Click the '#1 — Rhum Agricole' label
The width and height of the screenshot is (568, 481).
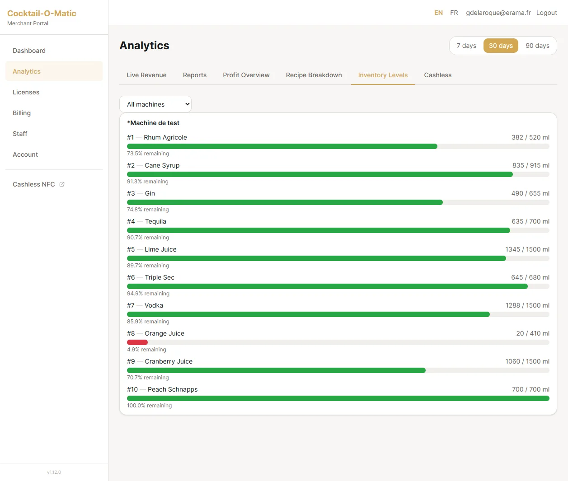click(x=157, y=137)
